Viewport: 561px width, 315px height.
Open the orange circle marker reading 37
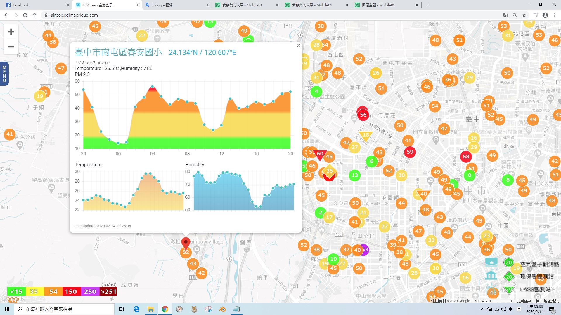(346, 249)
